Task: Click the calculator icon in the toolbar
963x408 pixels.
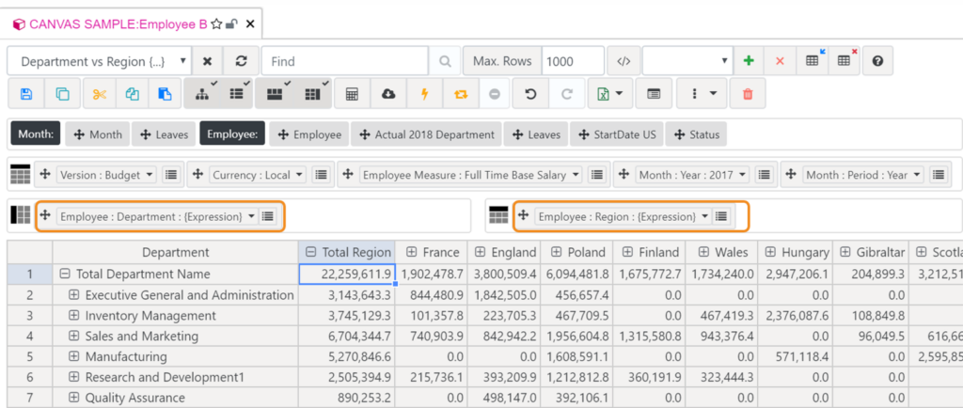Action: tap(352, 94)
